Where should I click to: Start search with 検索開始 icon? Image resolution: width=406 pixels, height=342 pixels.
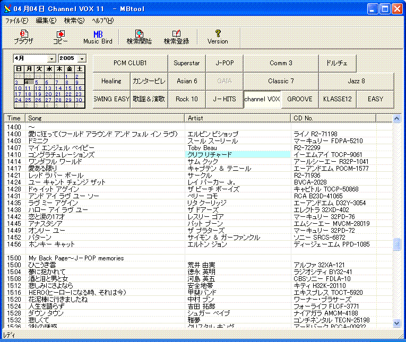139,37
